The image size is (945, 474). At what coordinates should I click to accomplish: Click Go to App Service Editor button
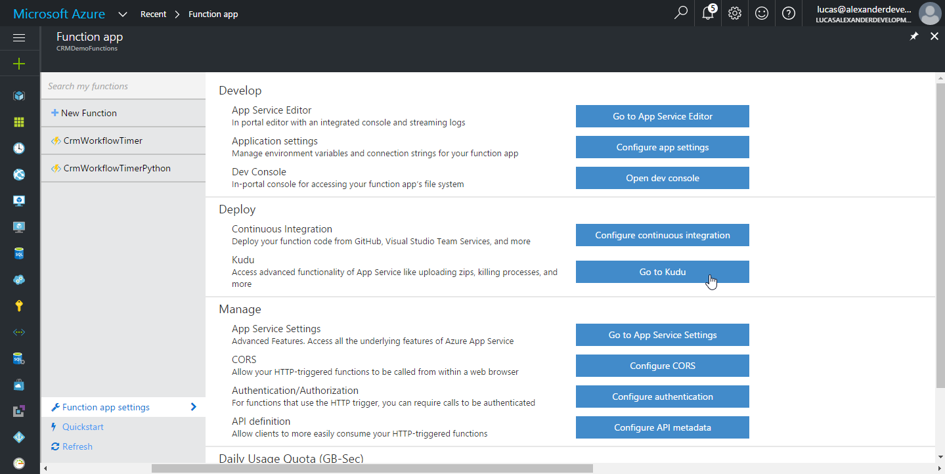[x=663, y=116]
